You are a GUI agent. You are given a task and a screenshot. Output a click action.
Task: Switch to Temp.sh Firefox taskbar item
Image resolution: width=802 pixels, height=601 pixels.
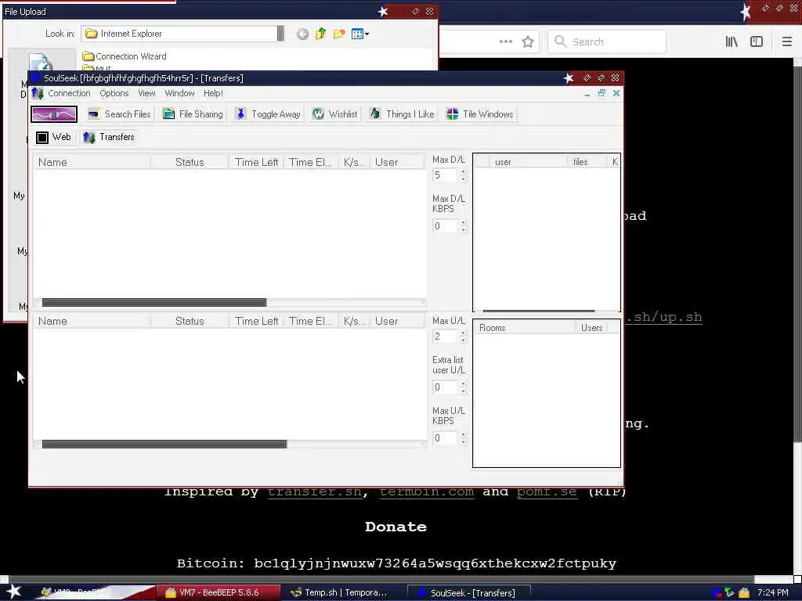point(344,593)
